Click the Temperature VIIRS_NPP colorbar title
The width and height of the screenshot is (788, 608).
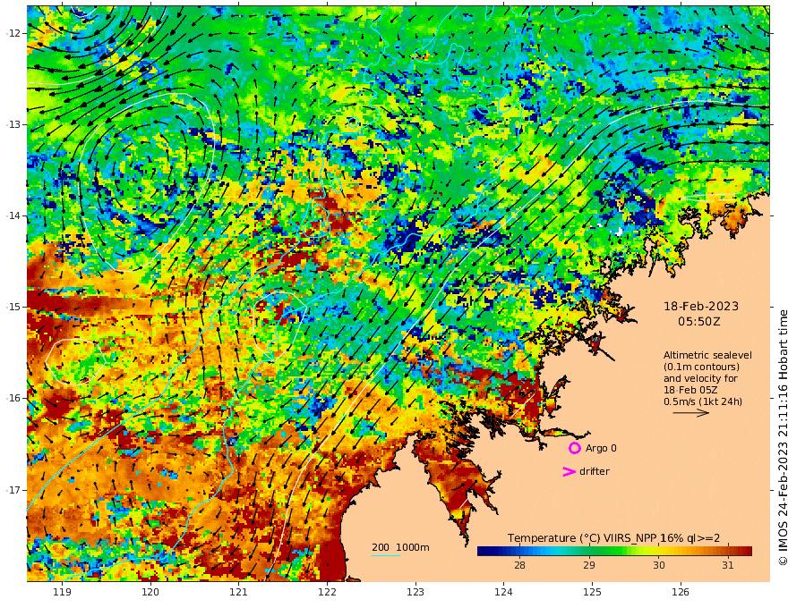point(613,538)
